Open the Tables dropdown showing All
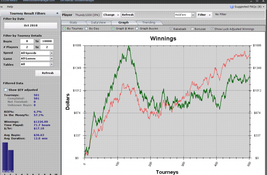 pyautogui.click(x=37, y=64)
